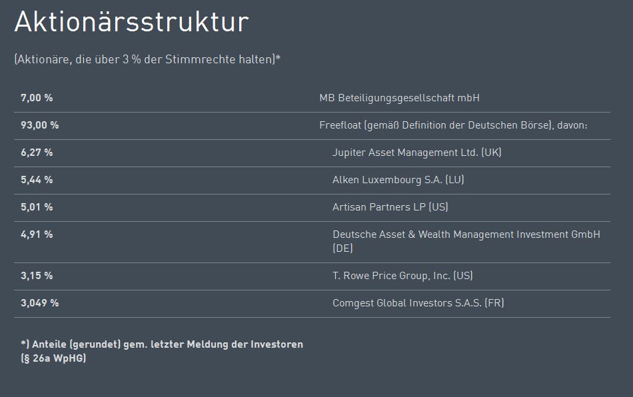
Task: Click T. Rowe Price Group, Inc. (US)
Action: pos(402,276)
